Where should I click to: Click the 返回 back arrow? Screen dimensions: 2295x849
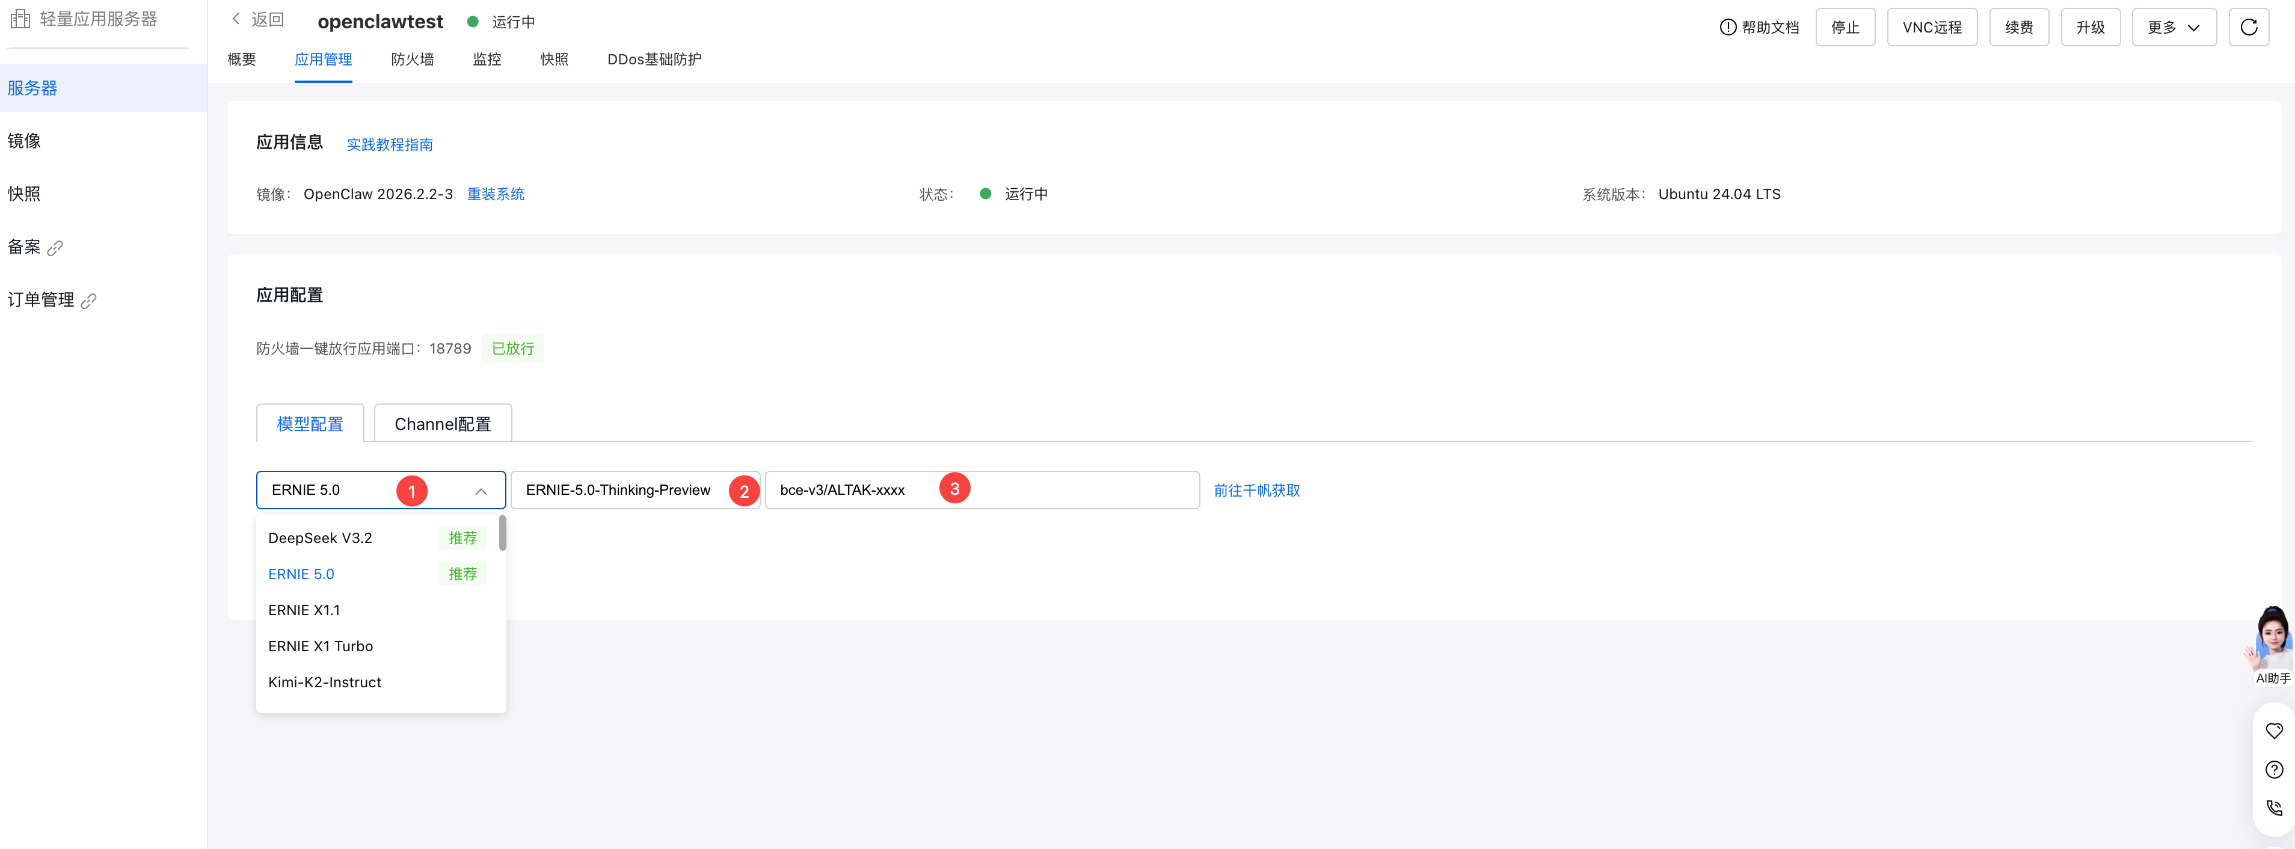(237, 20)
